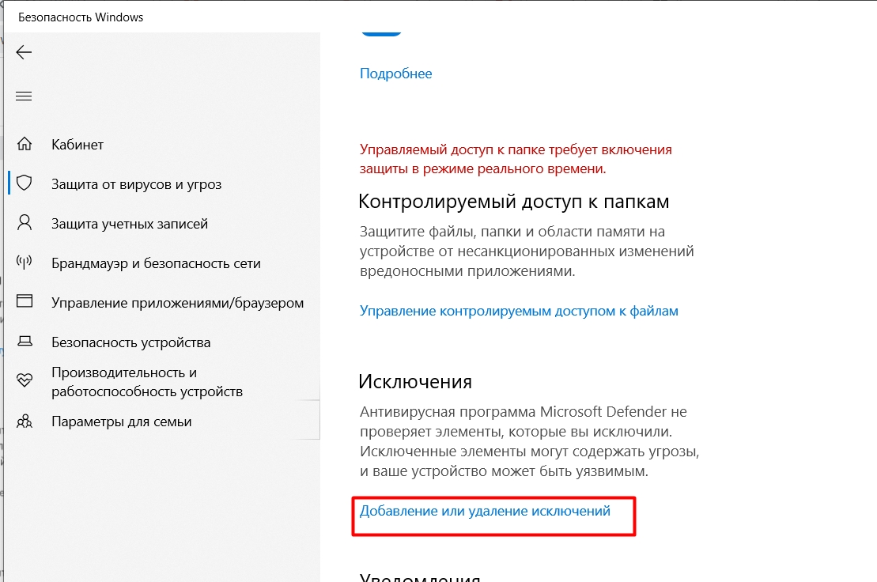Click the red warning text about real-time protection
This screenshot has height=582, width=877.
516,159
